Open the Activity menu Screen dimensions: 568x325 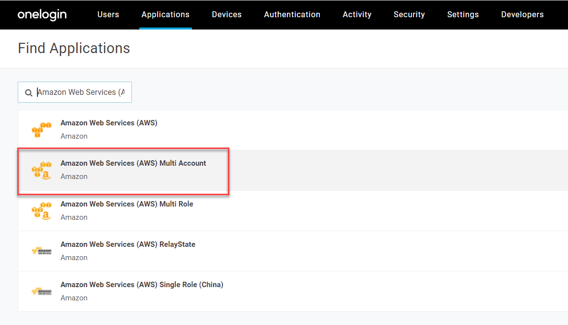pos(357,14)
